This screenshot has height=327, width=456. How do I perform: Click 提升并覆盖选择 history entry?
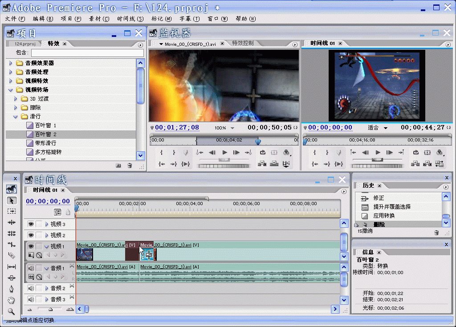click(x=392, y=207)
